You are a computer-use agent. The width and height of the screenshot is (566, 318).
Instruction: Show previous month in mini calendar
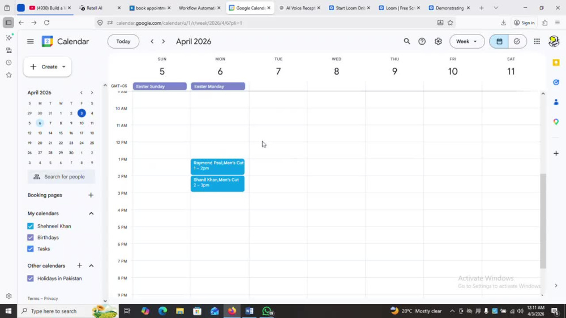point(81,93)
